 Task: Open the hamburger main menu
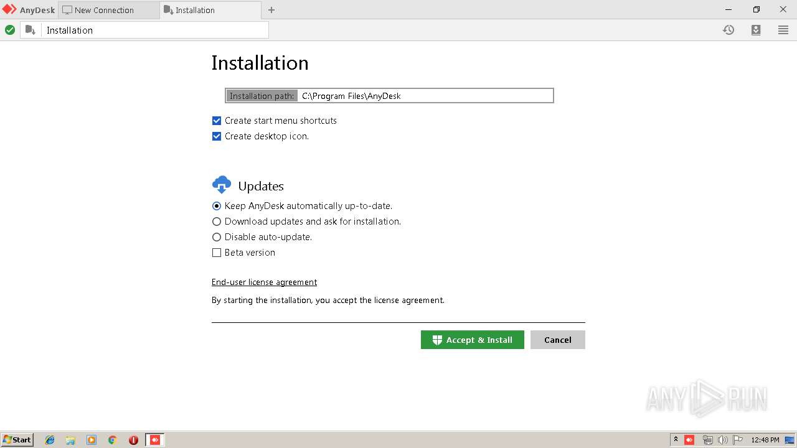(783, 30)
